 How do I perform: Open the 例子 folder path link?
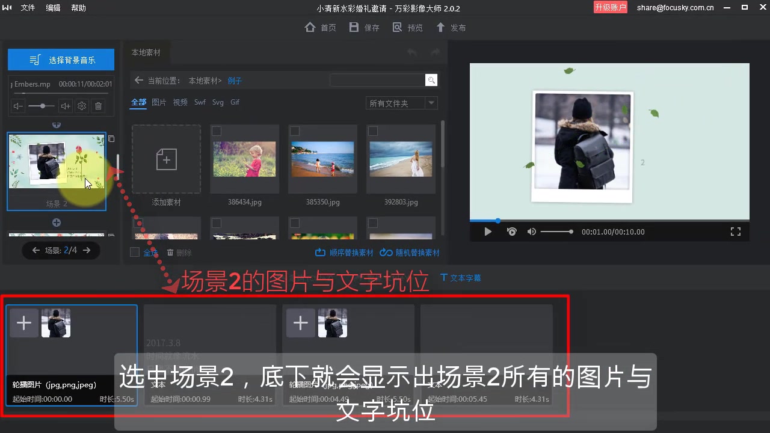tap(235, 81)
